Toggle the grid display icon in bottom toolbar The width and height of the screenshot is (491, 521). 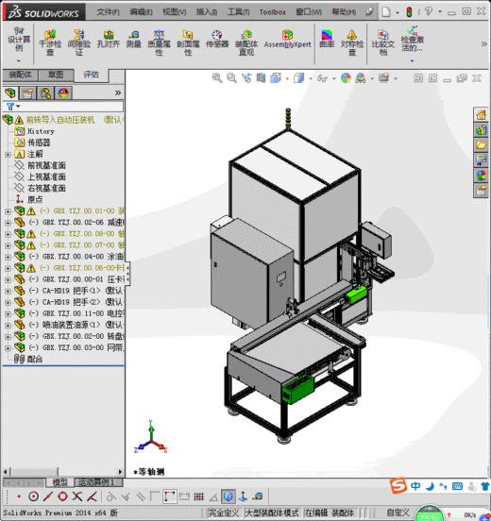point(199,496)
